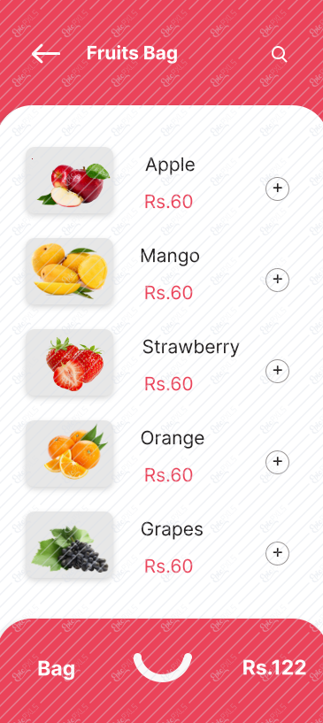Screen dimensions: 323x723
Task: Open the Strawberry product image
Action: pyautogui.click(x=70, y=363)
